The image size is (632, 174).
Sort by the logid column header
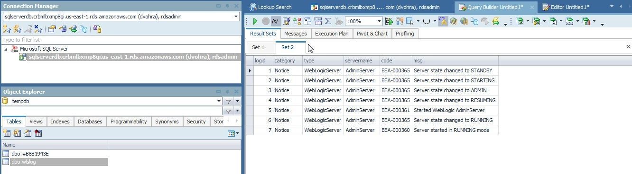(x=263, y=61)
